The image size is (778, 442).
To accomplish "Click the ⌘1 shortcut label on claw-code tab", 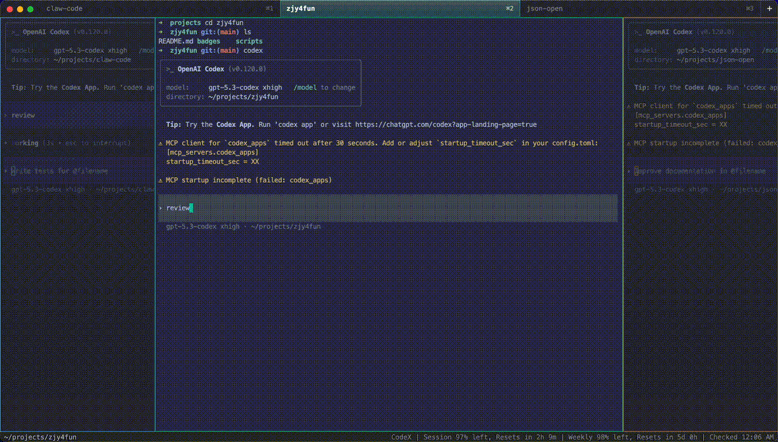I will 269,8.
